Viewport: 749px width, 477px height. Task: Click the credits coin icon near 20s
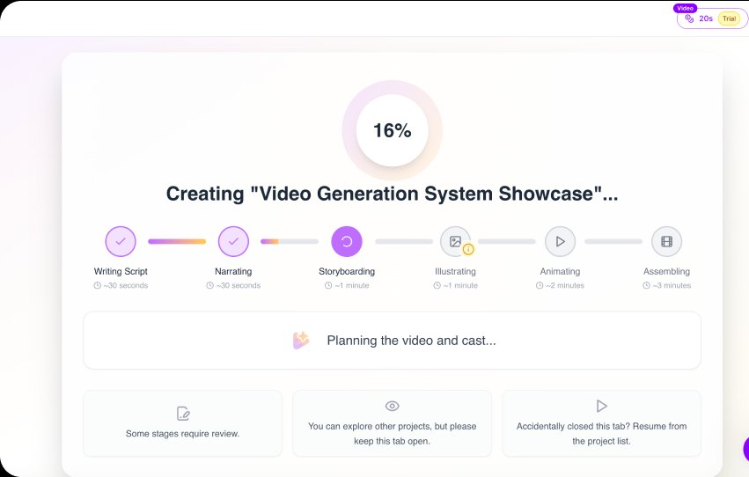pos(689,18)
